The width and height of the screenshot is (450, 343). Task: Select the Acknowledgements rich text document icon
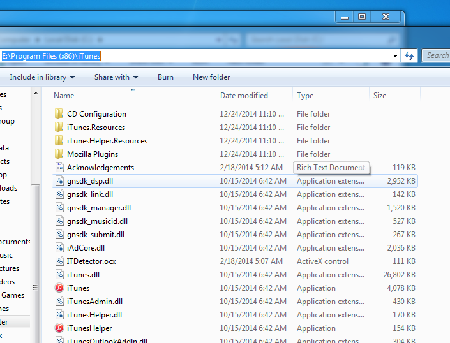(59, 167)
